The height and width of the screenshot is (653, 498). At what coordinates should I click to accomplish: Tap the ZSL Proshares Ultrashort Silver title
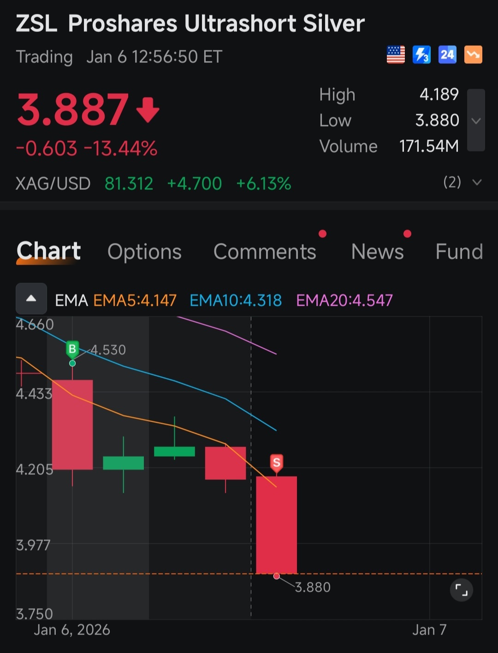click(190, 24)
